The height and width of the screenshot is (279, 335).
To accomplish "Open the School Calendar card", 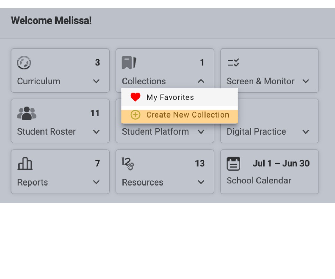I will pyautogui.click(x=269, y=172).
